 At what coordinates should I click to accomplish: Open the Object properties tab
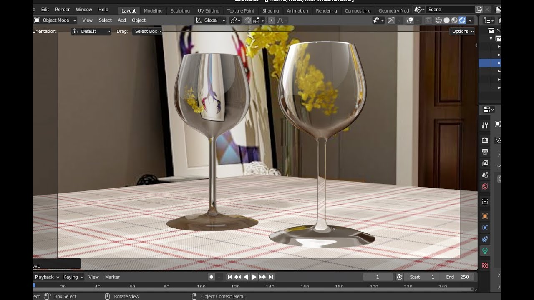click(x=485, y=216)
